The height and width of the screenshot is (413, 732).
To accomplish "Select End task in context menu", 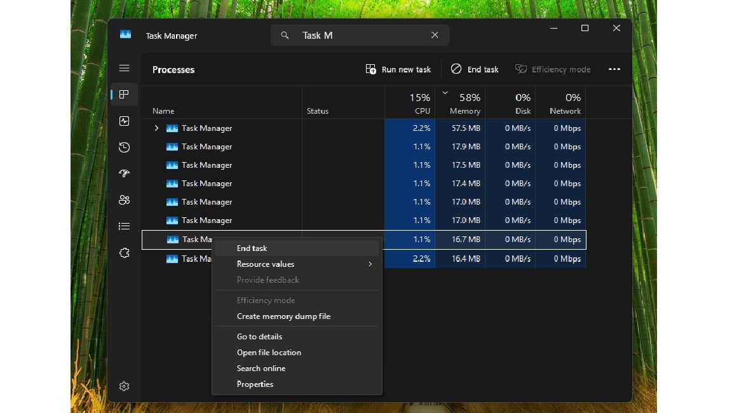I will click(252, 248).
